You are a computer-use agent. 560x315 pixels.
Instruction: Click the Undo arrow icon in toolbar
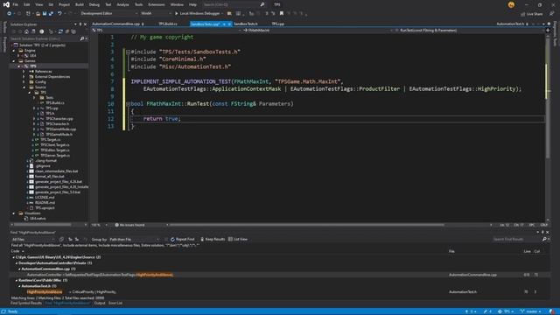tap(59, 14)
